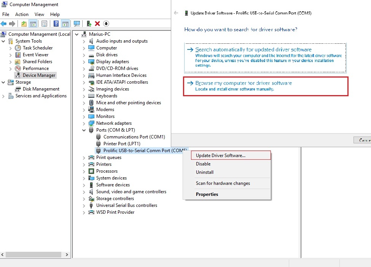Click the red X uninstall toolbar icon

(x=97, y=24)
